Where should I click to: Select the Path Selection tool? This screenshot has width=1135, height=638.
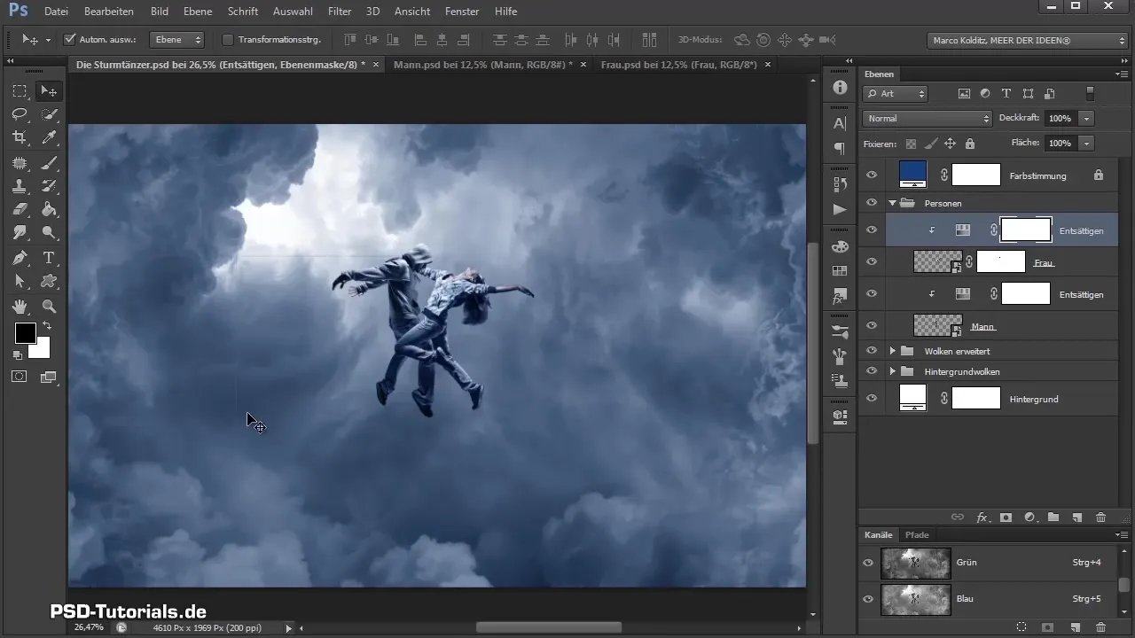(x=20, y=282)
